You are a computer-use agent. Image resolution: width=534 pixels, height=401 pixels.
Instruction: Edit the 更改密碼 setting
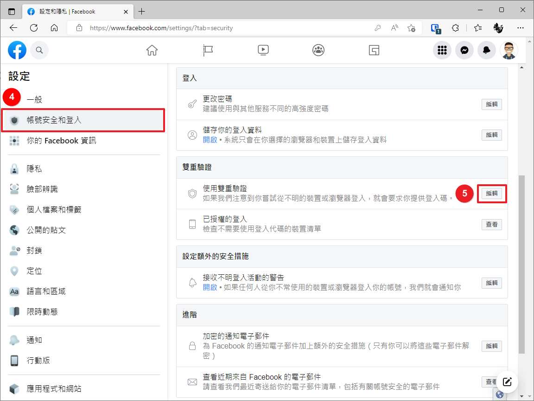point(491,104)
